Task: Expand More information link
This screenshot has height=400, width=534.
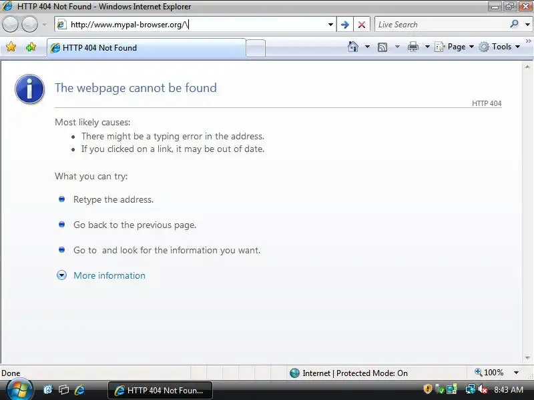Action: pos(109,275)
